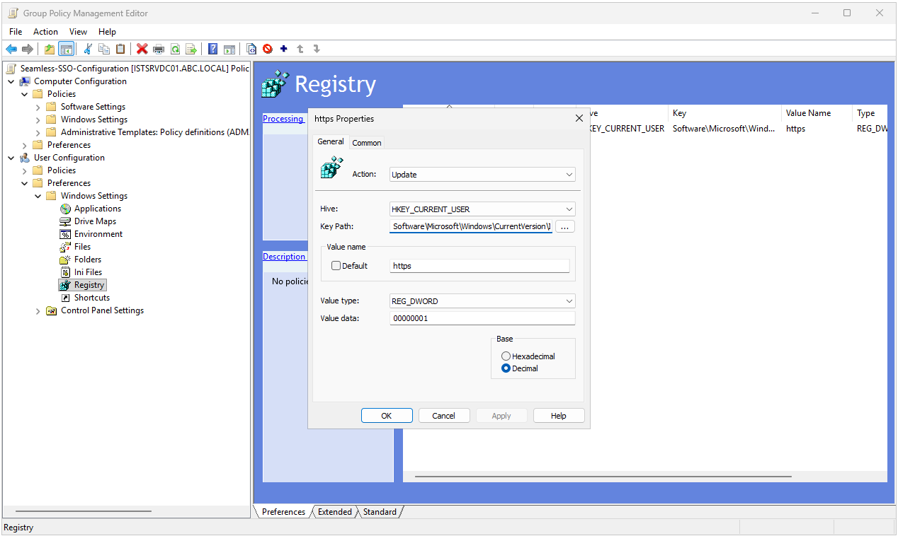Click the Help button in dialog
Screen dimensions: 898x536
(559, 416)
